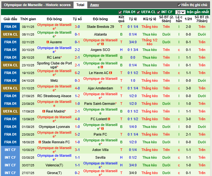Screen dimensions: 212x176
Task: Click half-time score 2-0 in Brestois row
Action: pyautogui.click(x=188, y=27)
